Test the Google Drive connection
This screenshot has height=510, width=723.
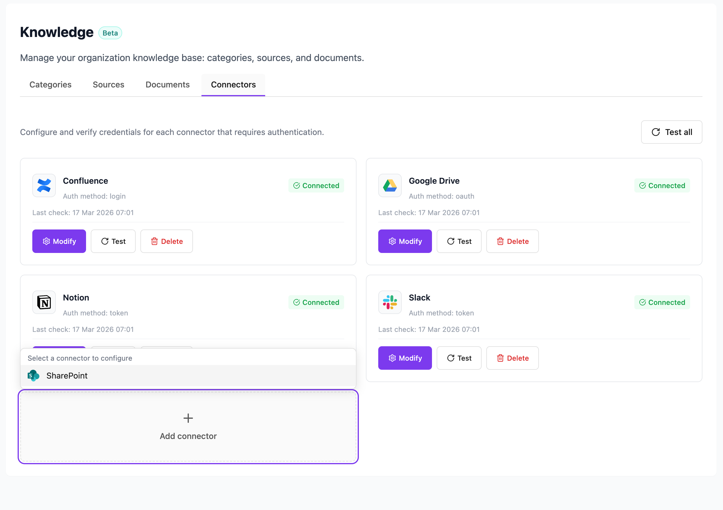(459, 241)
